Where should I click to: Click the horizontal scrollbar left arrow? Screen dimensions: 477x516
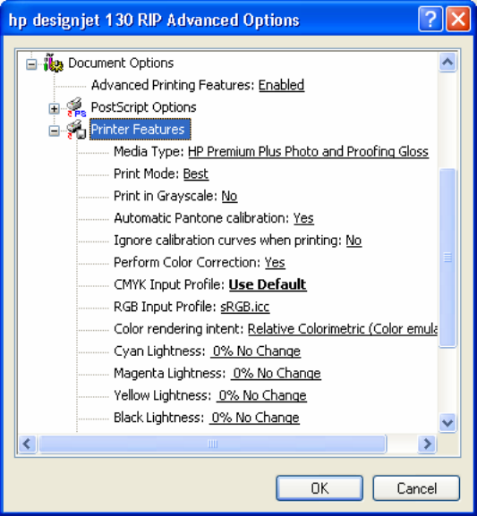27,444
